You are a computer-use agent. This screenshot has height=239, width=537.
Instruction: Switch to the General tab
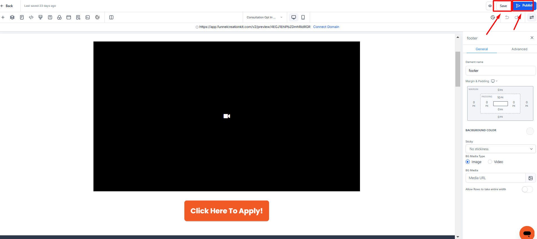click(482, 49)
